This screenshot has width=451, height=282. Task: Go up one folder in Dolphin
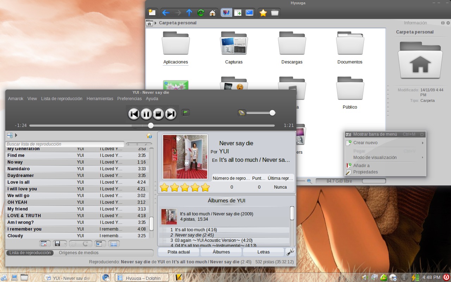tap(189, 13)
